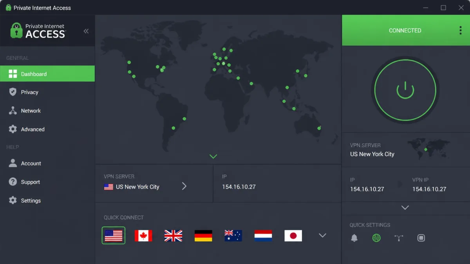Image resolution: width=470 pixels, height=264 pixels.
Task: Quick connect to the United Kingdom flag
Action: tap(173, 235)
